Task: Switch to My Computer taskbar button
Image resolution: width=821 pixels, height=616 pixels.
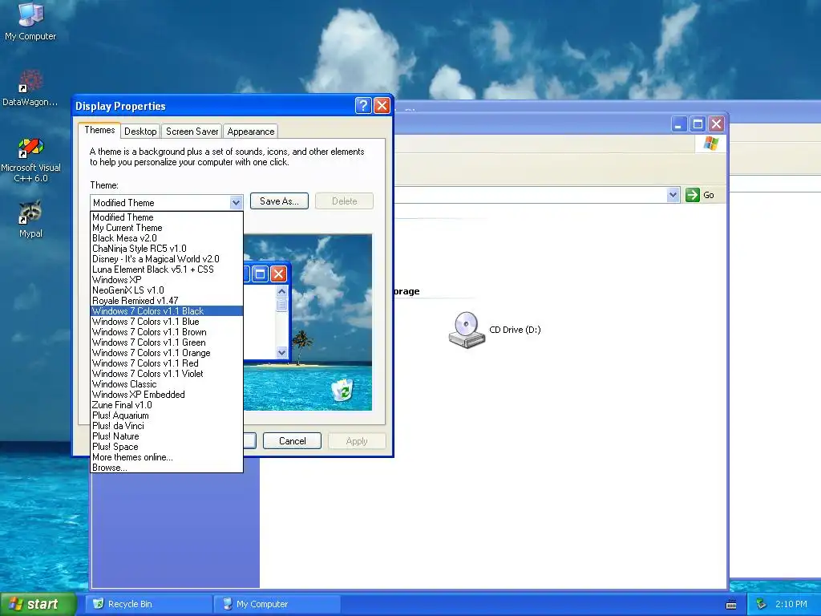Action: coord(277,604)
